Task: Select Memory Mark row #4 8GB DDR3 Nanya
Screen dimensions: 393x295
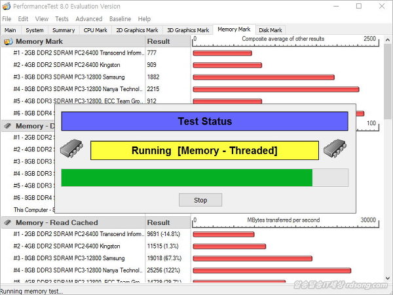Action: tap(78, 89)
